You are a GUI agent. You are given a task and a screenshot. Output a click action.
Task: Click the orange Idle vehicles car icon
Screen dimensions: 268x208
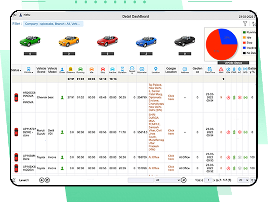(x=68, y=41)
